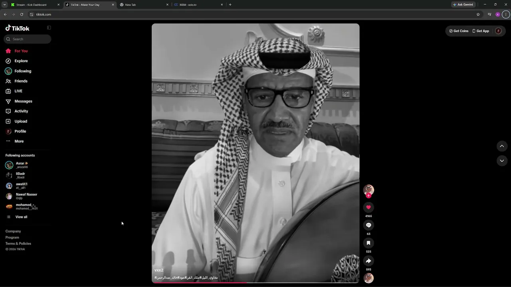This screenshot has height=287, width=511.
Task: Close the IKBM - solo.to tab
Action: tap(222, 5)
